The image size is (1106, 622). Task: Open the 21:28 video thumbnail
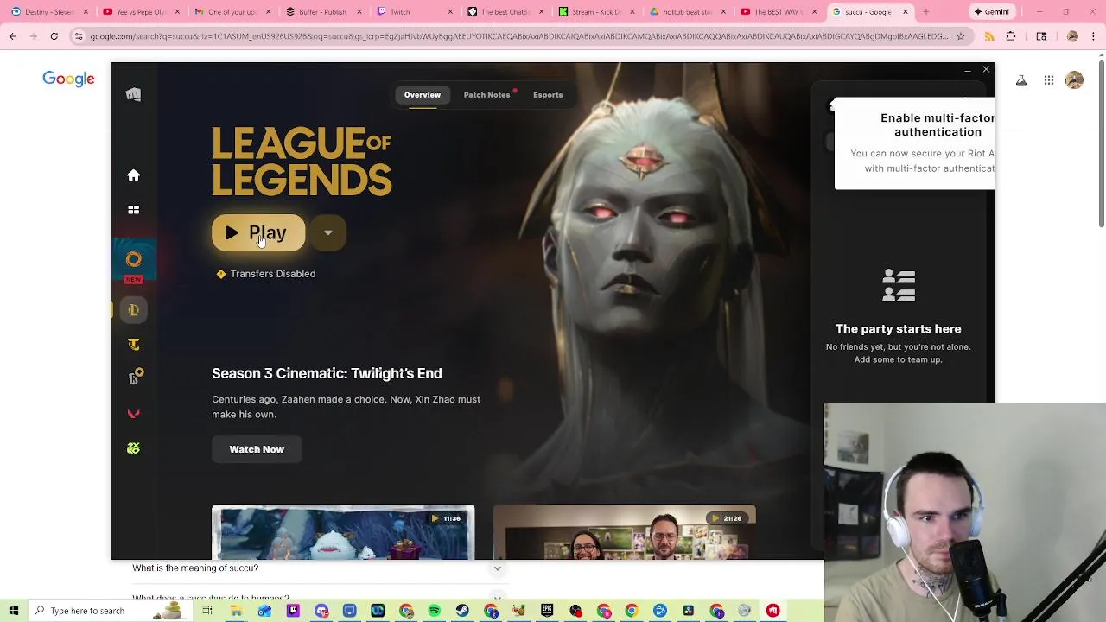624,532
